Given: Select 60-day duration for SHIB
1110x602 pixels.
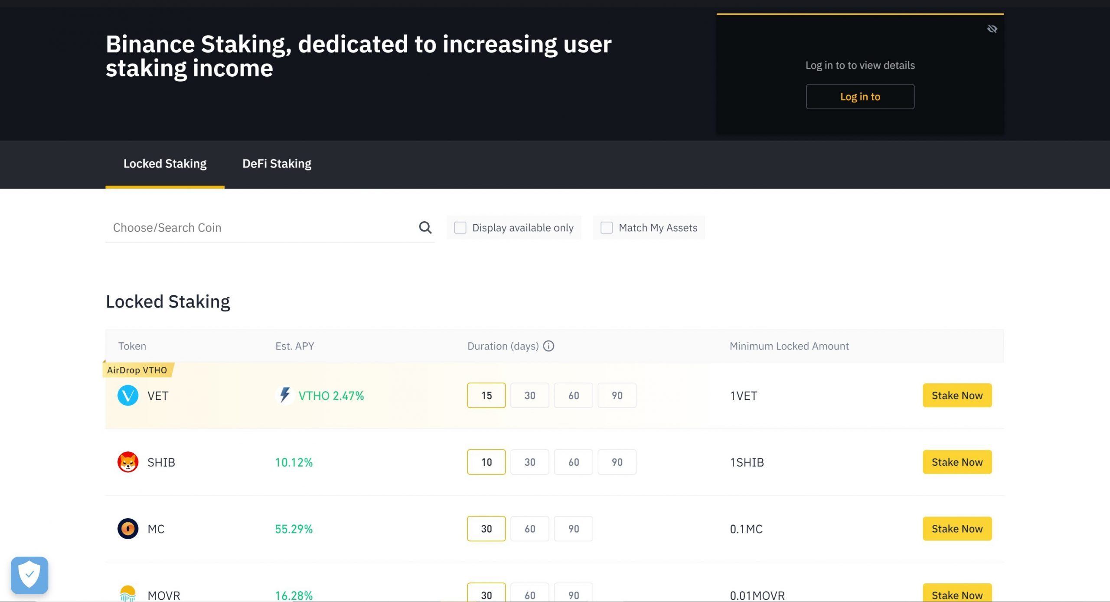Looking at the screenshot, I should point(574,462).
